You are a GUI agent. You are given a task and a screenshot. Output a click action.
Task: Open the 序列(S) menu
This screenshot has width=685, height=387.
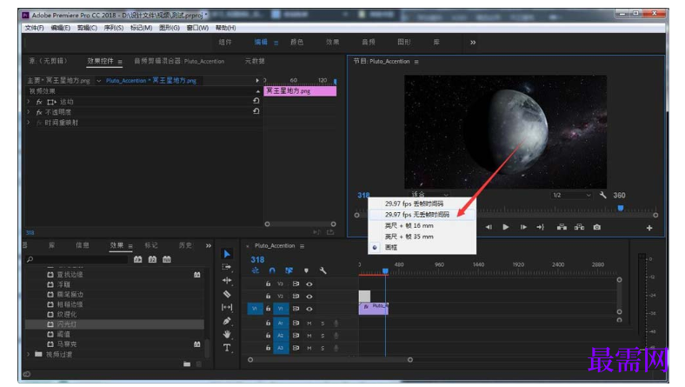tap(114, 28)
